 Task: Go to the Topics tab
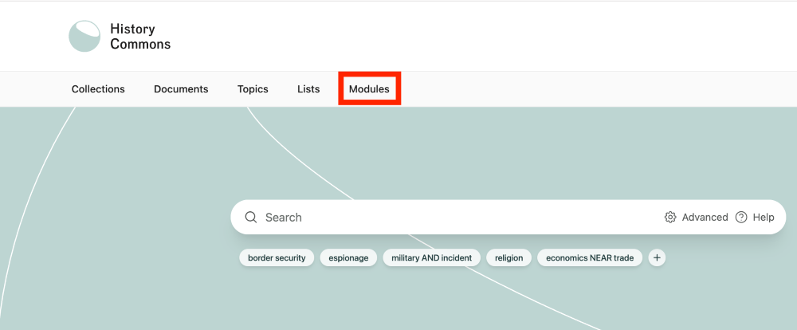click(x=253, y=89)
